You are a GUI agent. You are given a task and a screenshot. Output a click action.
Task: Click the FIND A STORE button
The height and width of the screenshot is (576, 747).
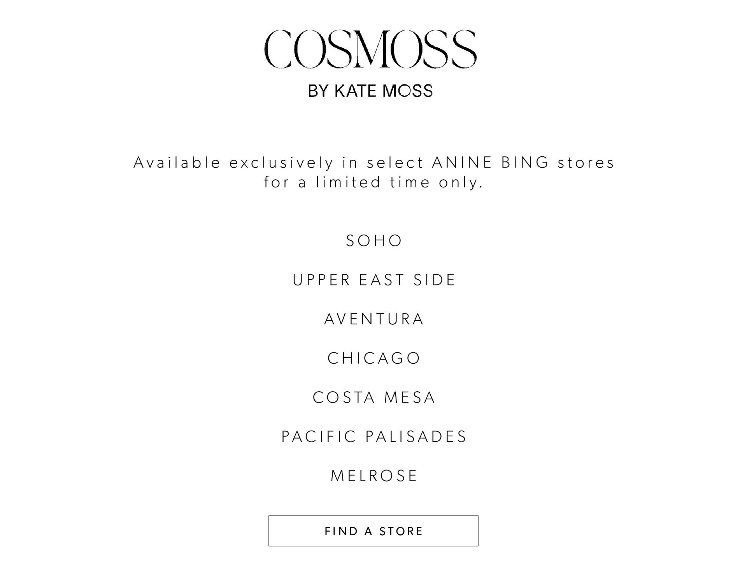click(373, 531)
